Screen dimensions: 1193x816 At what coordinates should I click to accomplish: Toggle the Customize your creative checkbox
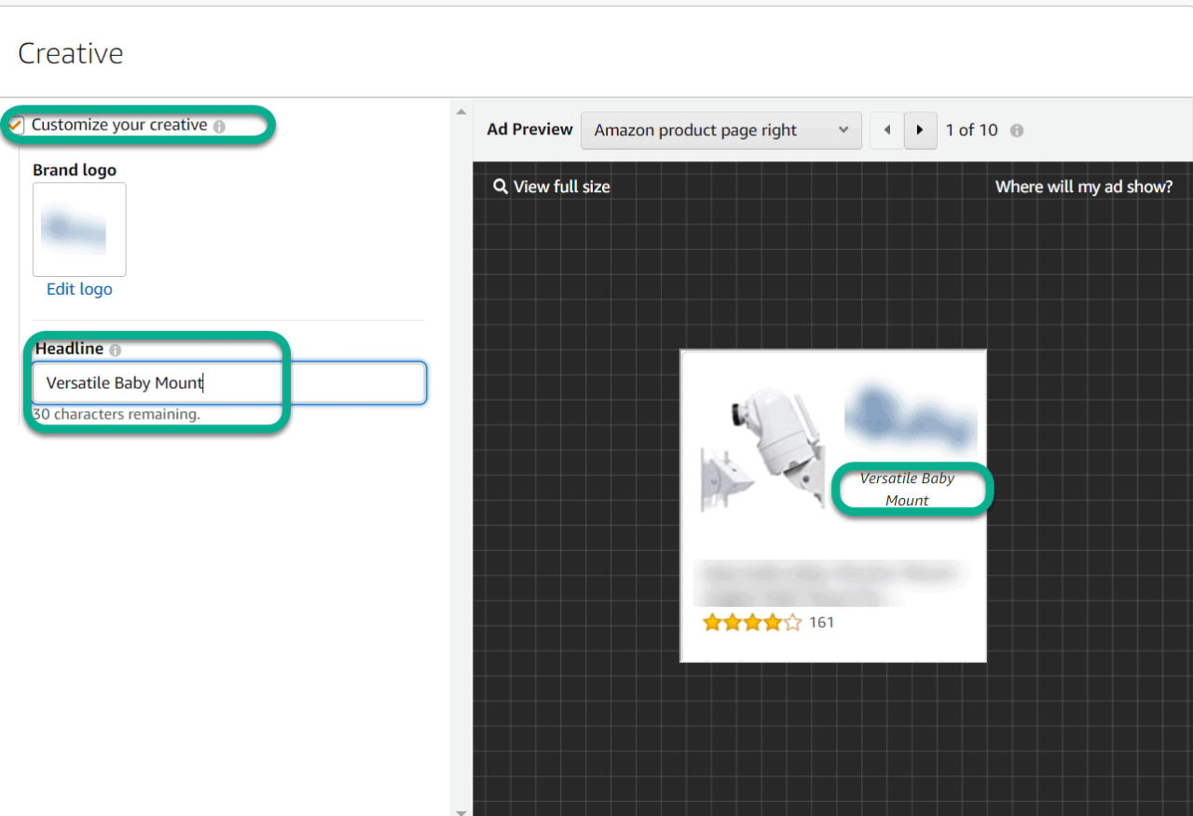point(16,125)
